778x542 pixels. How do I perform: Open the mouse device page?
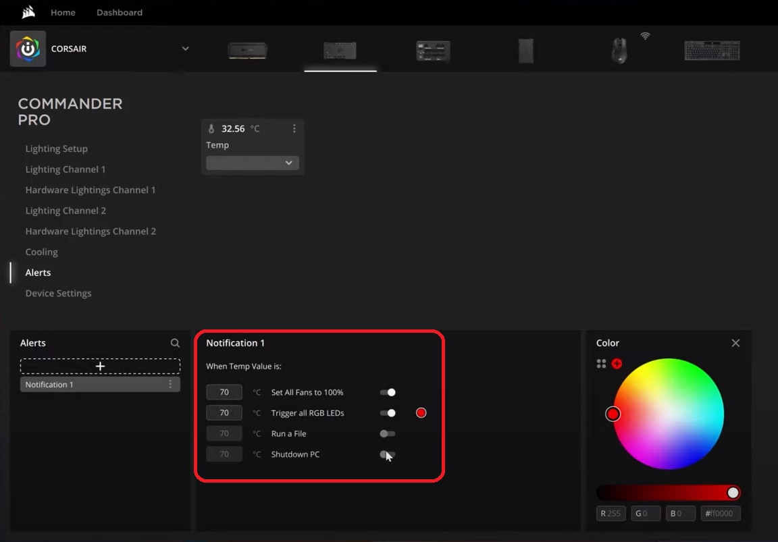pos(619,51)
